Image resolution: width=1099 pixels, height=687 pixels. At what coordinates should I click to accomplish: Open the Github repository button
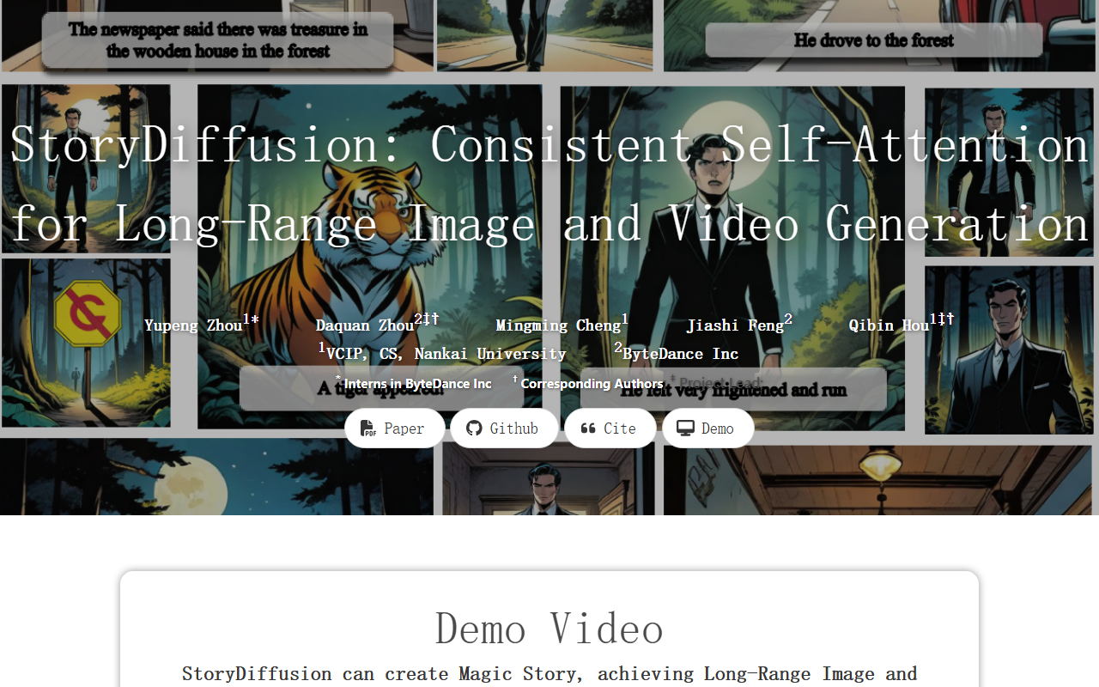(505, 429)
